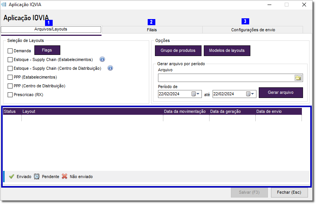
Task: Check Estoque - Supply Chain (Centro de Distribuição)
Action: tap(10, 69)
